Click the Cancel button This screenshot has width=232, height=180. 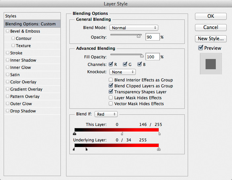[211, 27]
